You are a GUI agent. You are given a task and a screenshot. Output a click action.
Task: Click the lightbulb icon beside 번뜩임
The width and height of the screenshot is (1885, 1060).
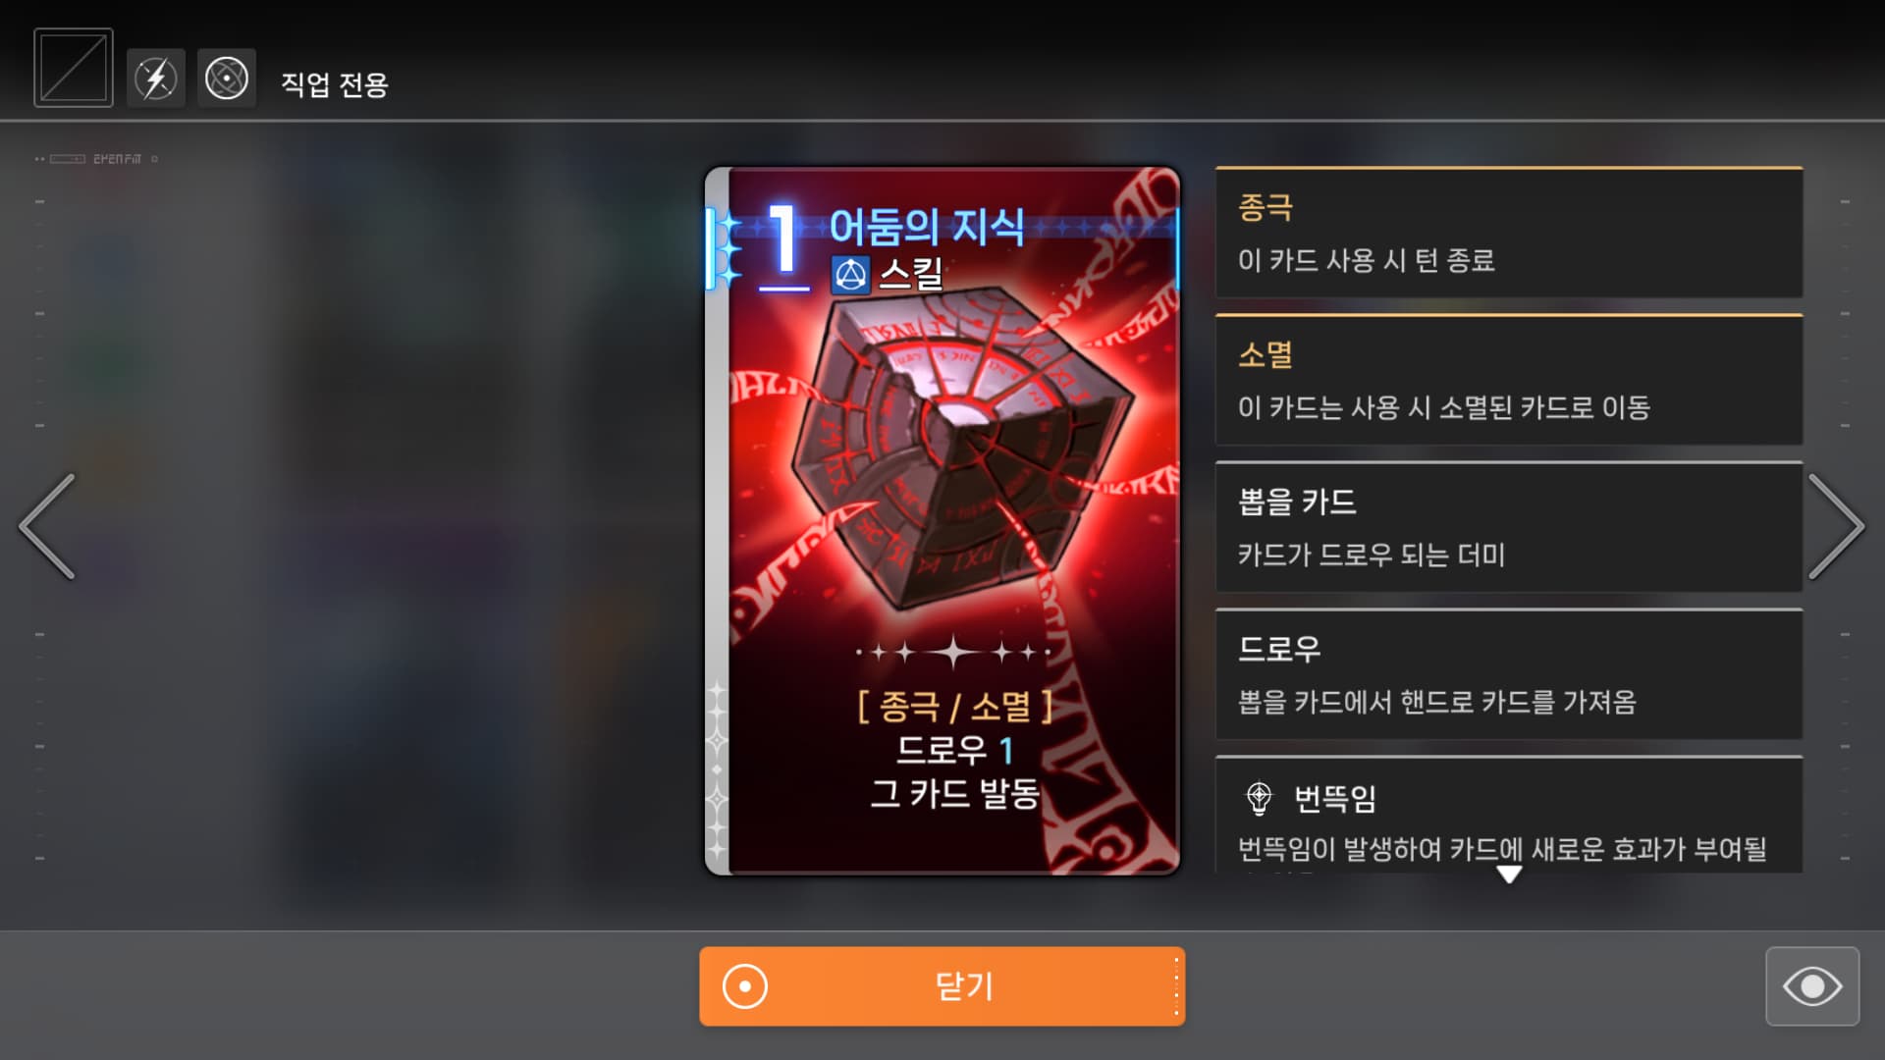click(x=1259, y=798)
